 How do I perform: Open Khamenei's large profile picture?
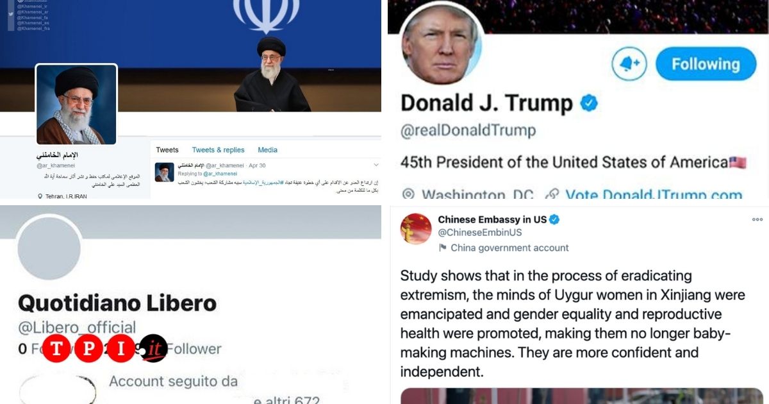click(76, 104)
